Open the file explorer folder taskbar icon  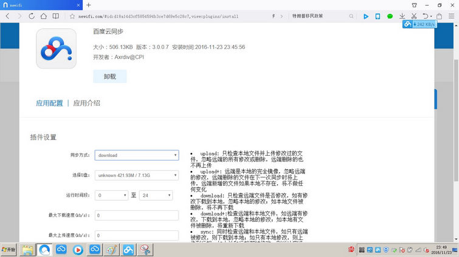pyautogui.click(x=27, y=250)
